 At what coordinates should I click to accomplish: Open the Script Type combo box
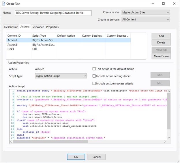point(61,76)
